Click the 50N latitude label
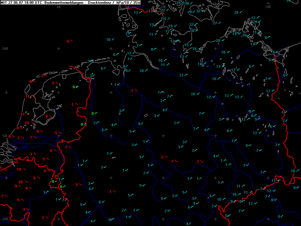The height and width of the screenshot is (226, 301). point(5,219)
